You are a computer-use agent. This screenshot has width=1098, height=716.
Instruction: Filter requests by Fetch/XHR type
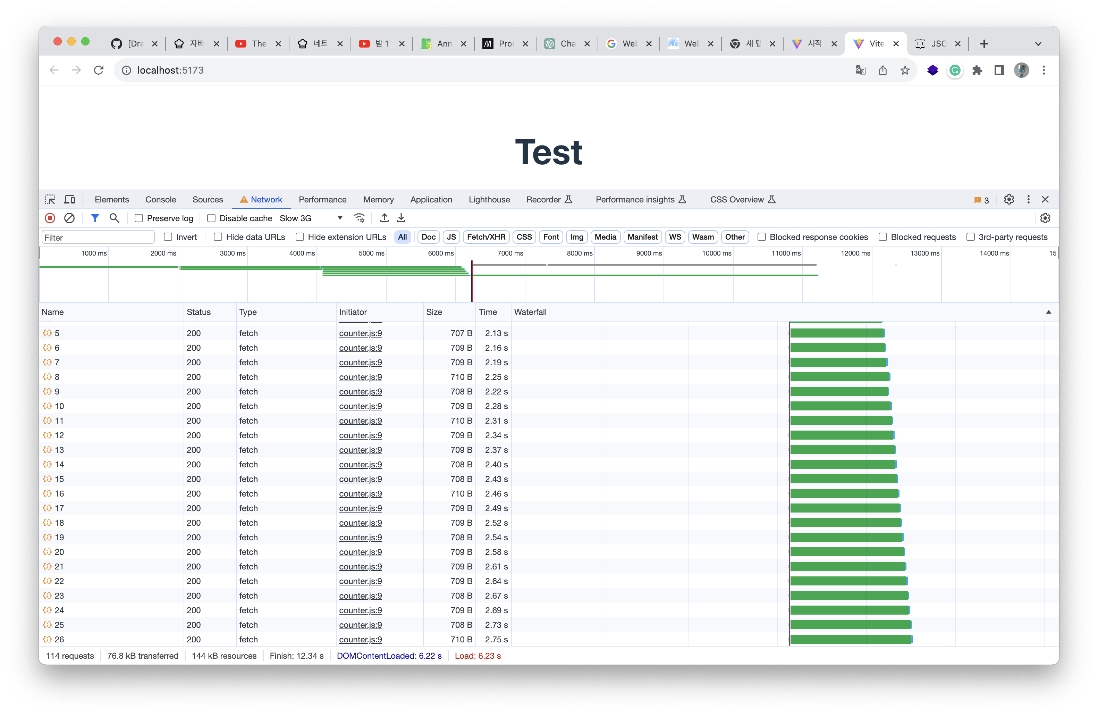pyautogui.click(x=486, y=237)
